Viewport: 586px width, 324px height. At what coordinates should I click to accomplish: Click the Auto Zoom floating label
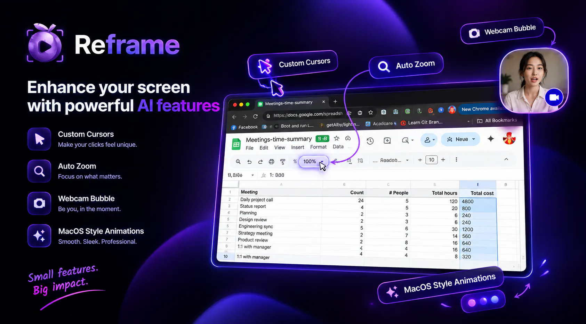[x=406, y=65]
